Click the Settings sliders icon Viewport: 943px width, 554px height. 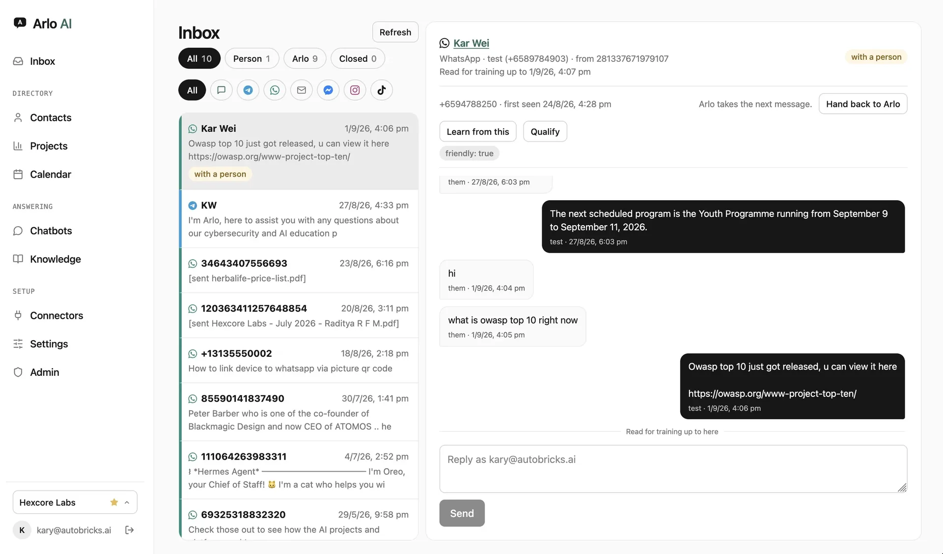point(18,344)
